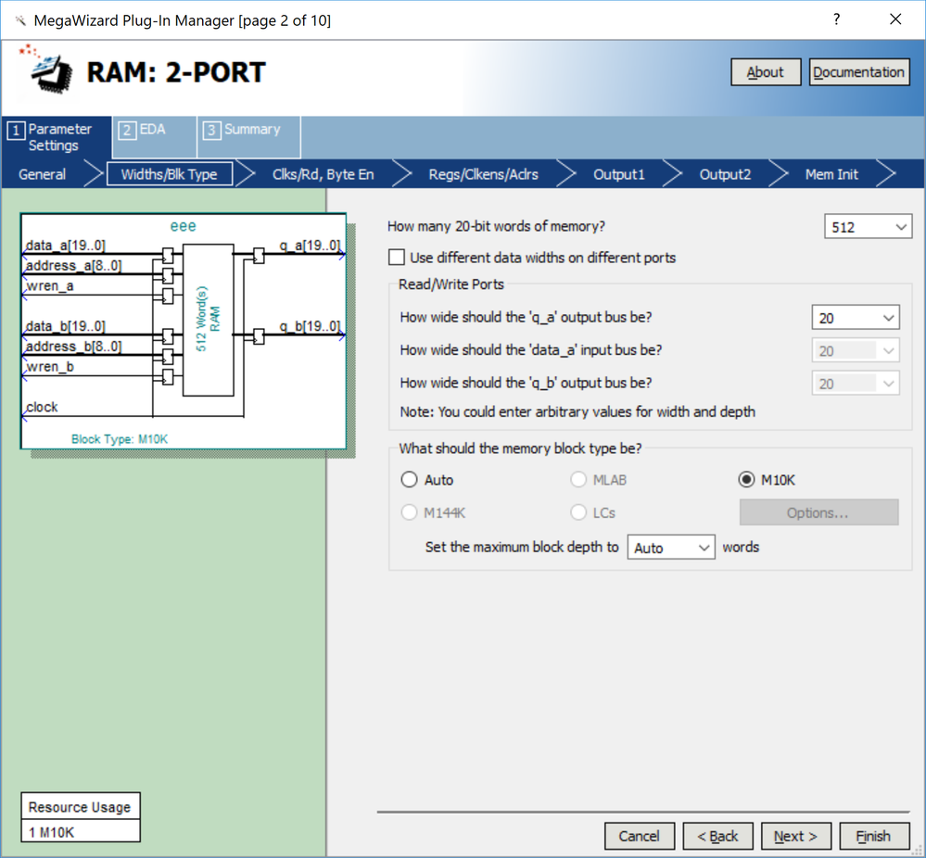Viewport: 926px width, 858px height.
Task: Click the RAM chip wizard logo icon
Action: [x=46, y=68]
